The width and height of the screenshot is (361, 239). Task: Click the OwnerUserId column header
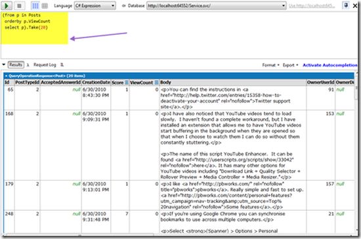pyautogui.click(x=321, y=83)
